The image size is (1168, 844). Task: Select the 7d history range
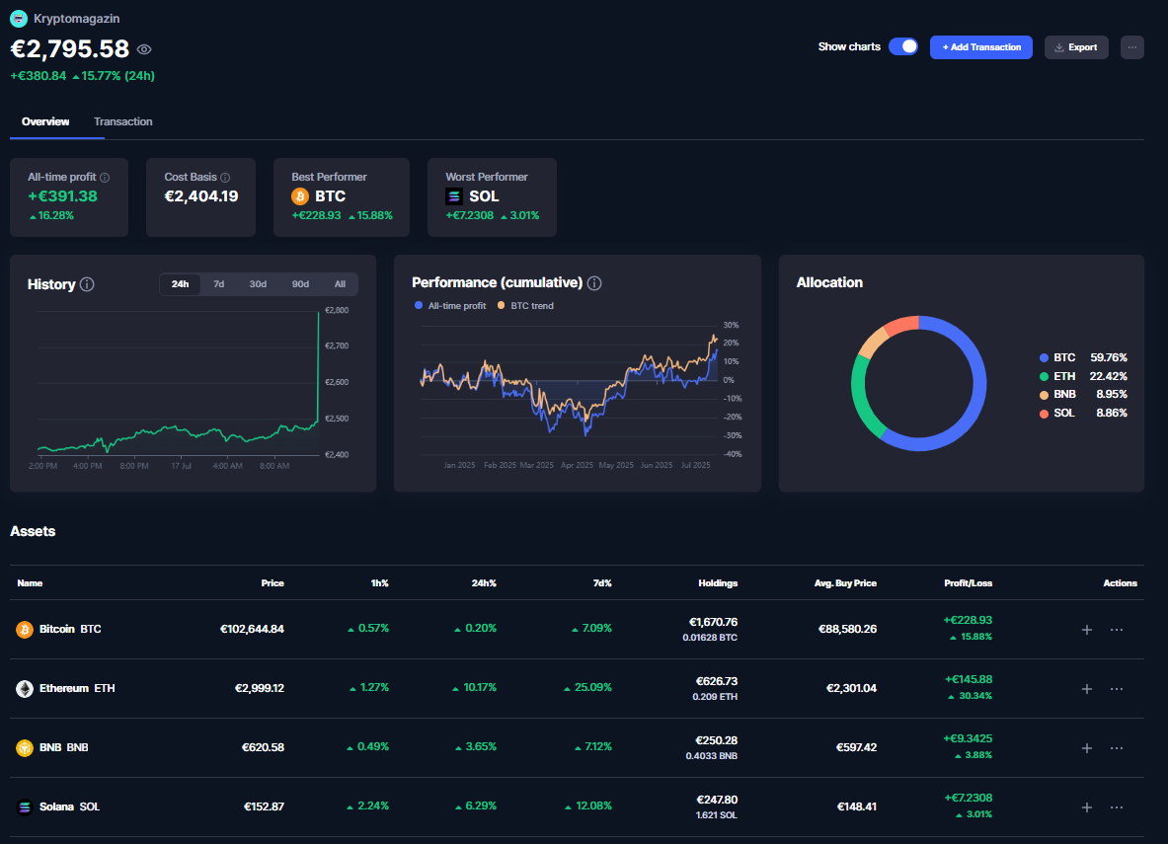219,284
